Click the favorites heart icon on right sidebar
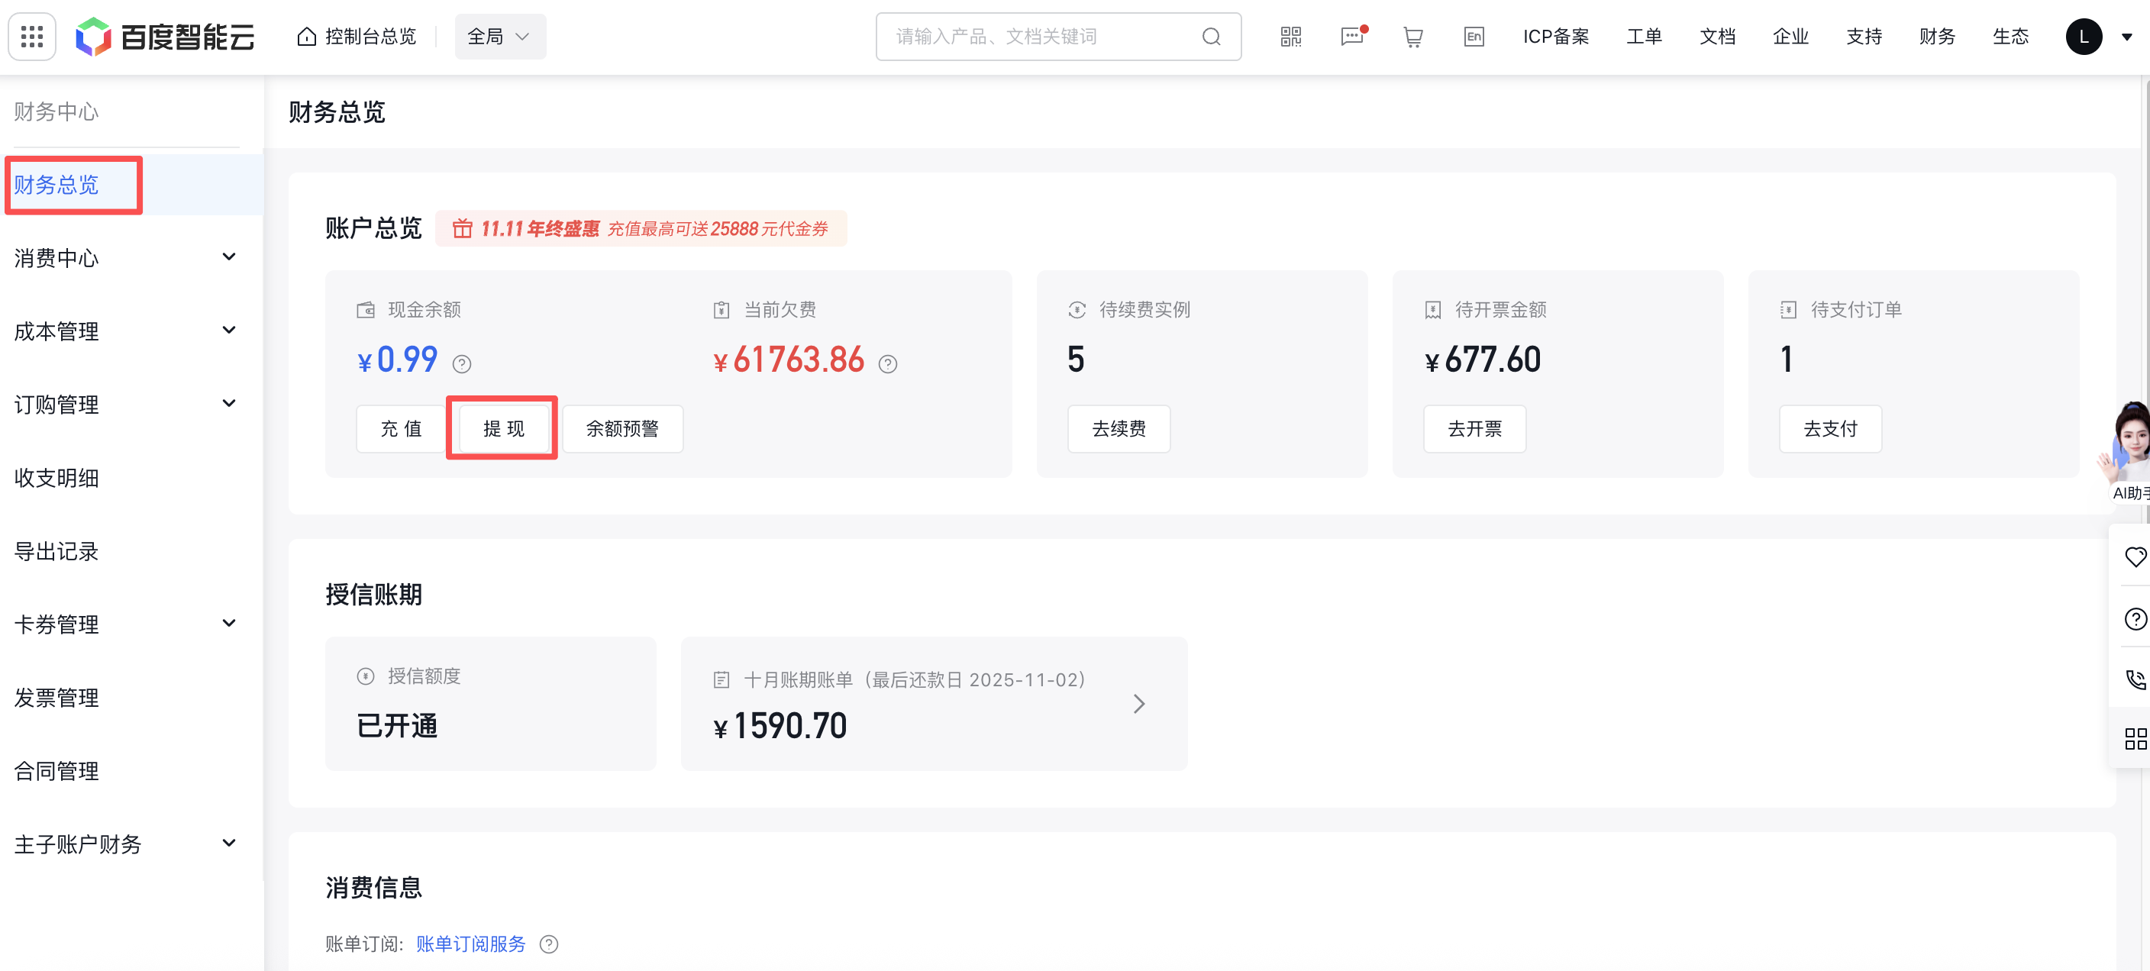The image size is (2150, 971). tap(2135, 556)
